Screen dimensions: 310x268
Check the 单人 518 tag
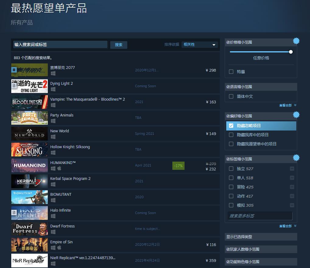231,178
